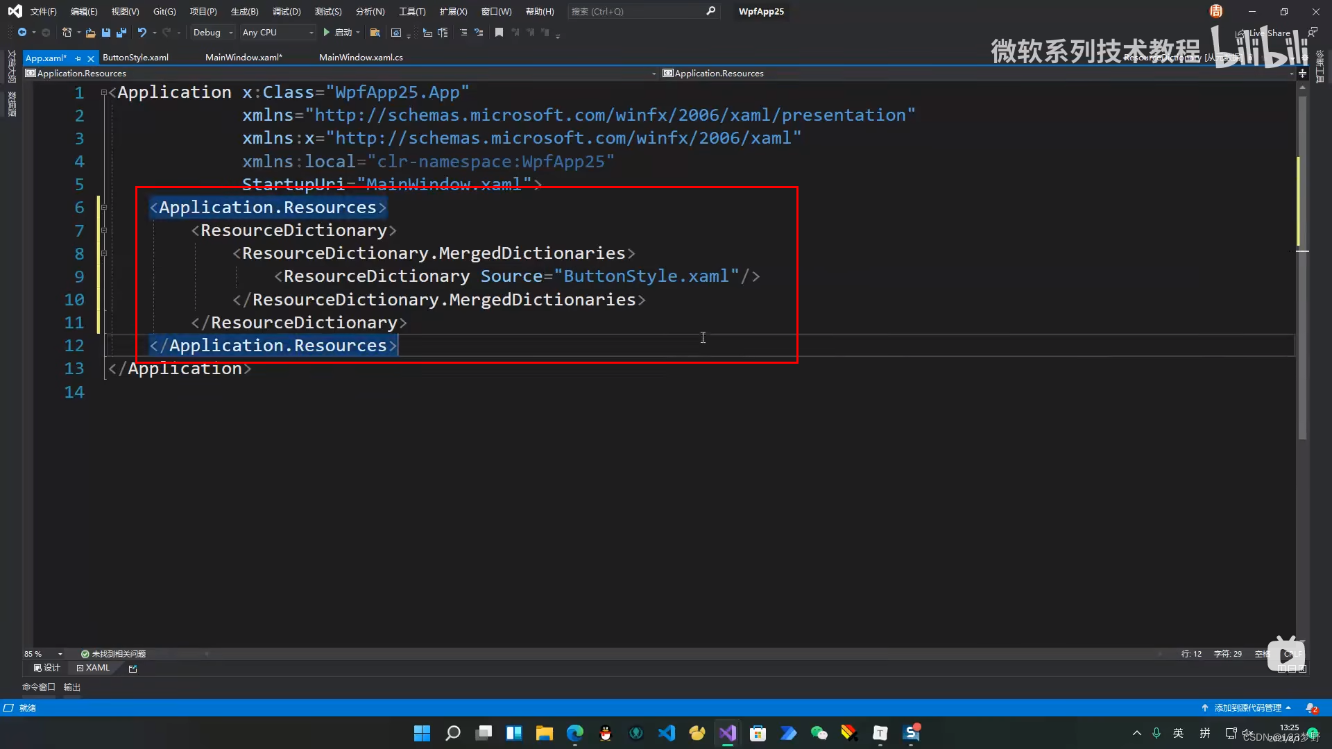Expand the left Application.Resources navigation dropdown

654,74
